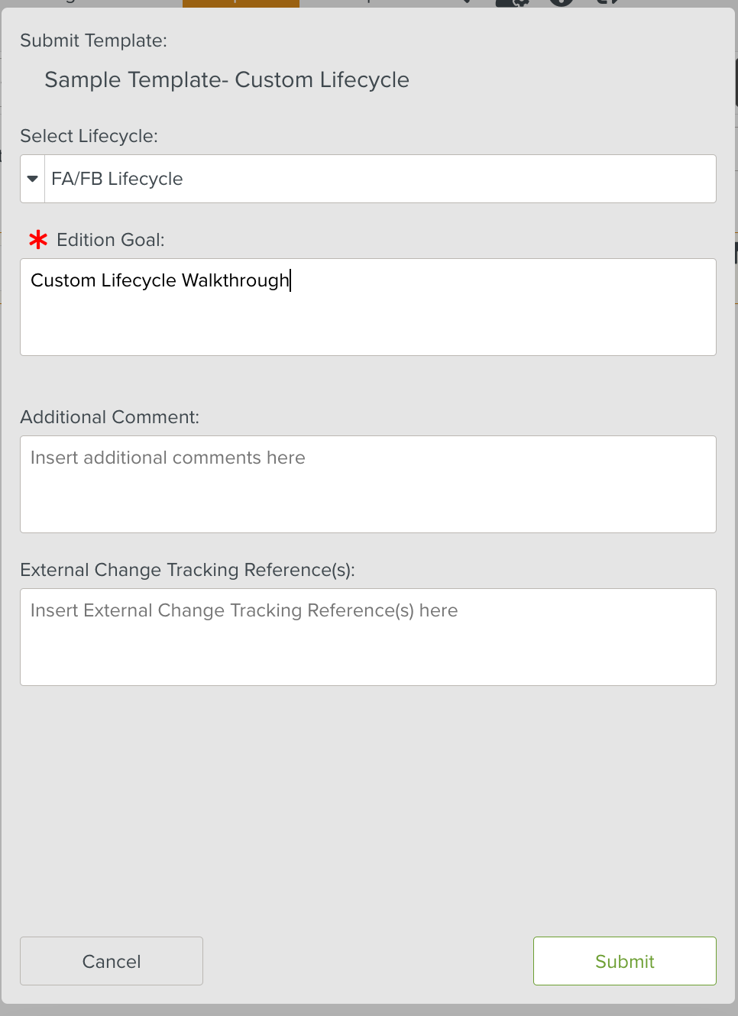
Task: Click the FA/FB Lifecycle combo box
Action: click(380, 179)
